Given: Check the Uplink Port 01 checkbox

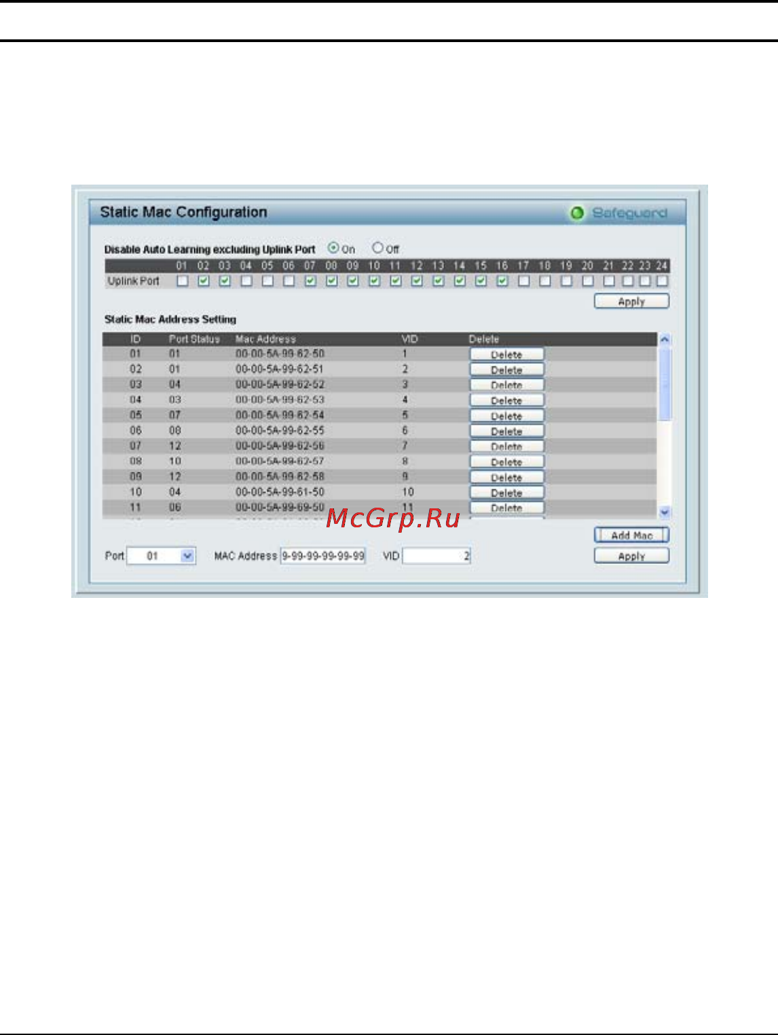Looking at the screenshot, I should pyautogui.click(x=182, y=281).
